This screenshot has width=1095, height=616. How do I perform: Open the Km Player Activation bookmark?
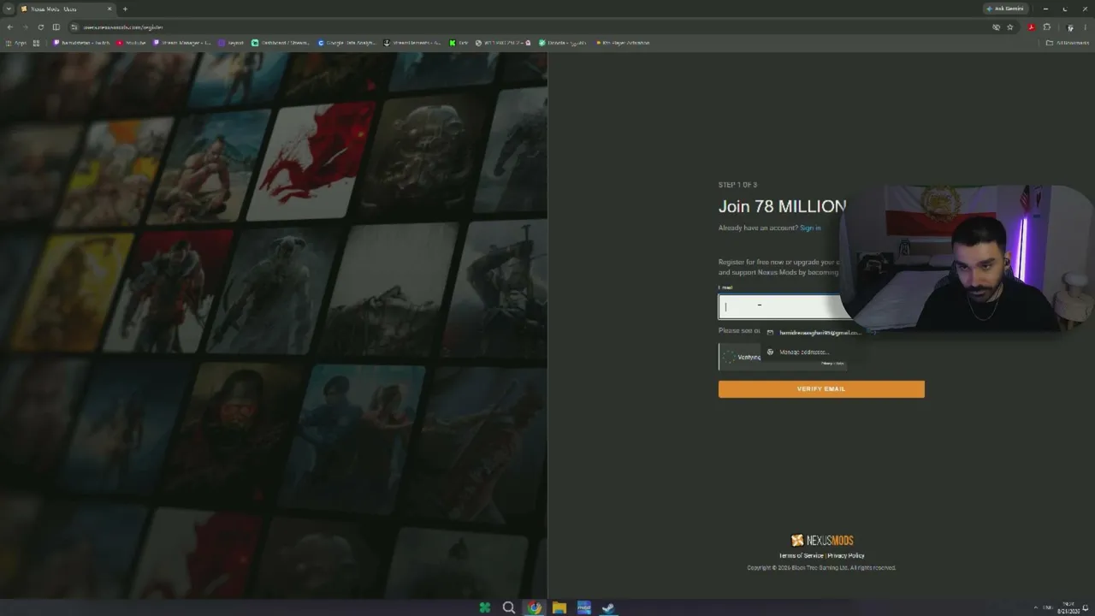pos(623,43)
